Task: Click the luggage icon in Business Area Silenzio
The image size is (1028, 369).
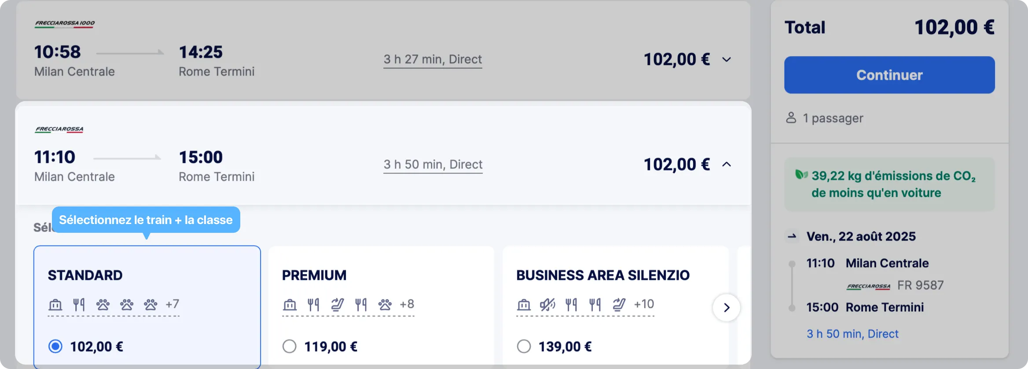Action: 524,304
